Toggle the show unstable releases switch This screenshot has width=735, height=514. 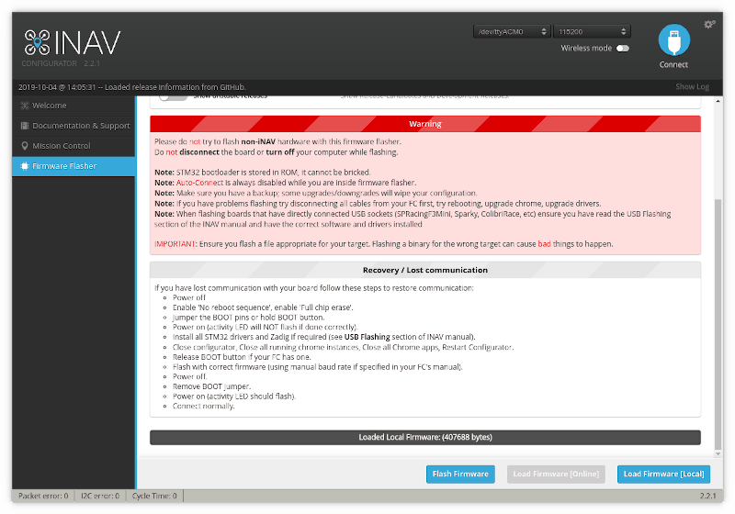pos(171,95)
